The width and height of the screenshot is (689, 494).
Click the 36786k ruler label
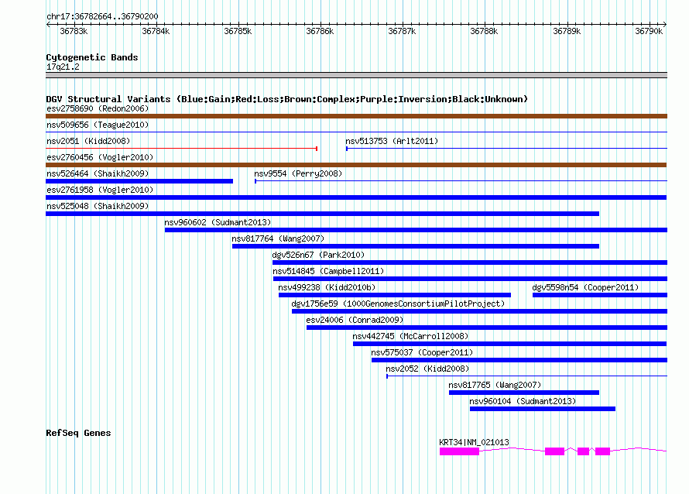tap(320, 31)
